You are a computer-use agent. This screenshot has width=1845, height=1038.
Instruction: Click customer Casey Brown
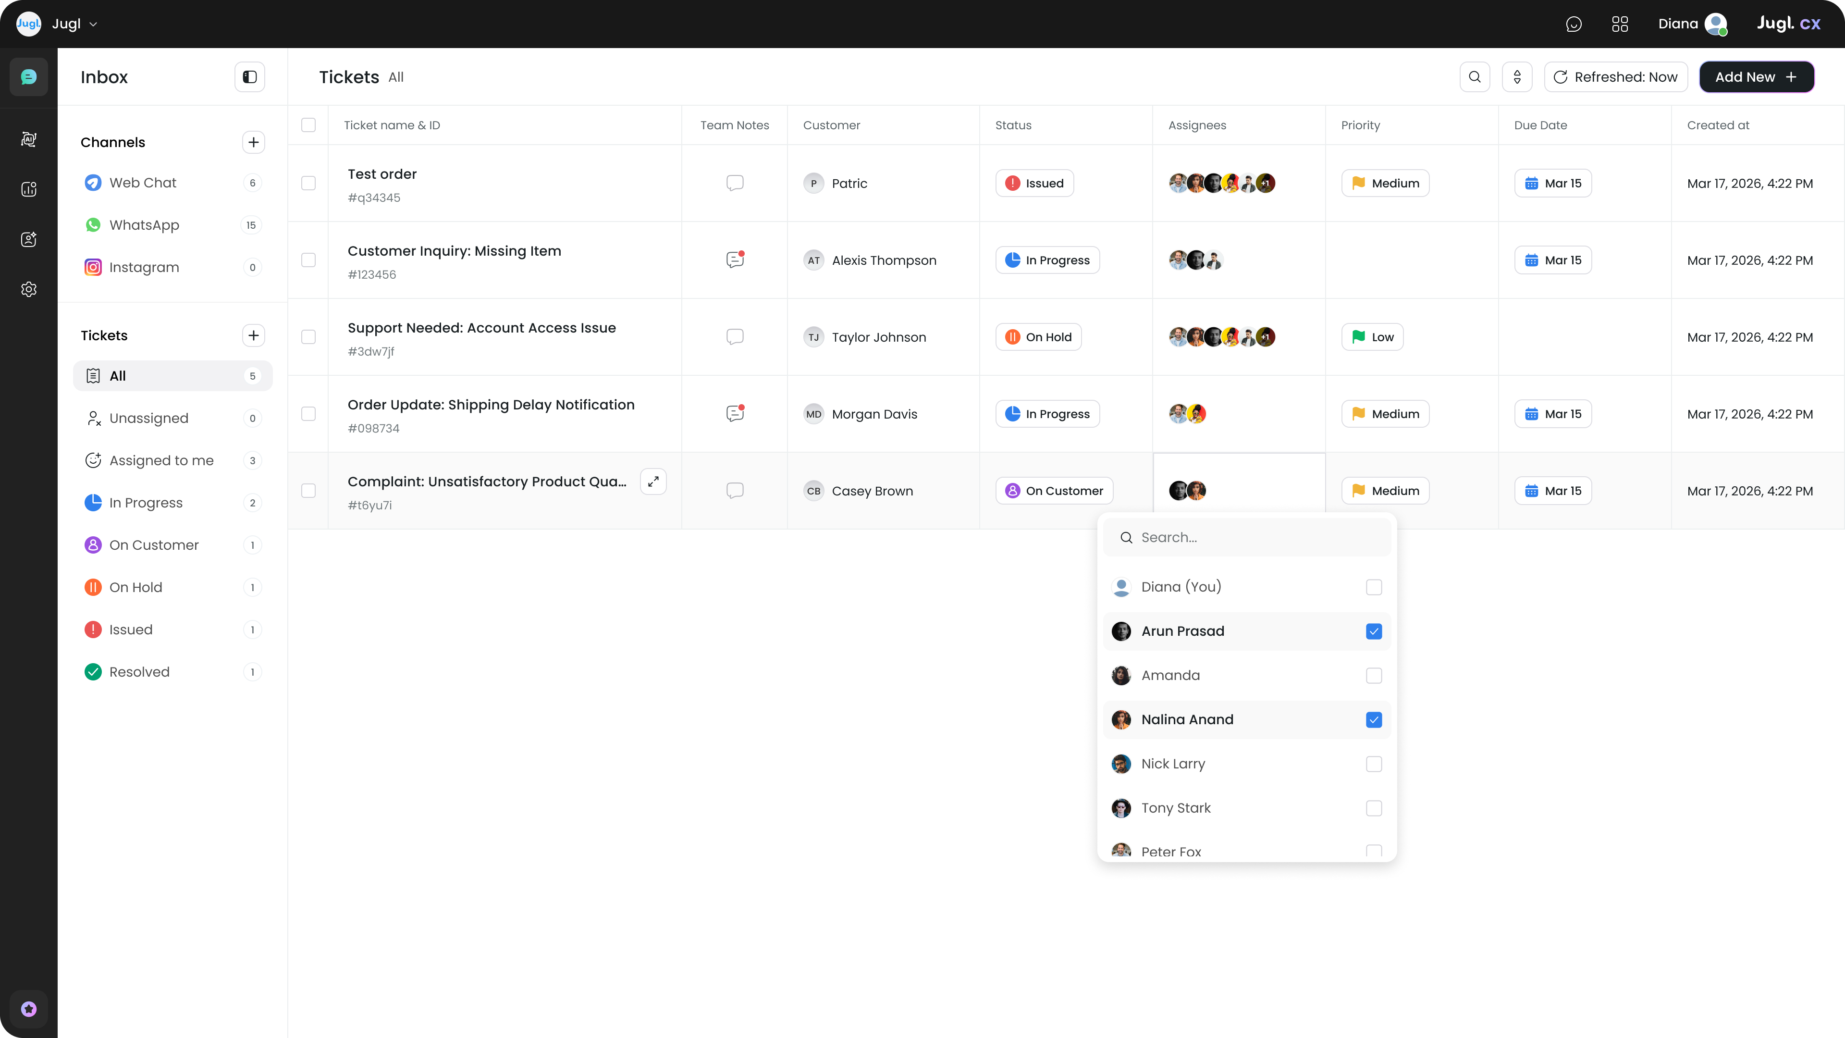(x=858, y=491)
